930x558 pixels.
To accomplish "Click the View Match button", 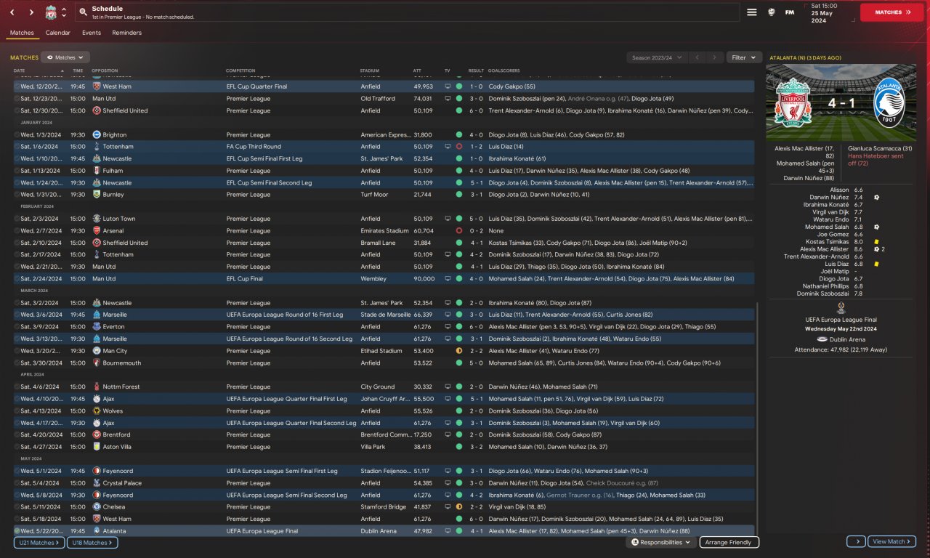I will (891, 542).
